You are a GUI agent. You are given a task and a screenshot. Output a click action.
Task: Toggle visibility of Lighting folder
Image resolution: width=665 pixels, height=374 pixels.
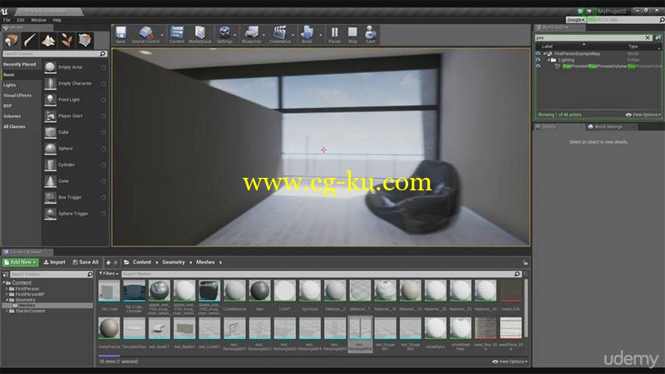coord(538,60)
